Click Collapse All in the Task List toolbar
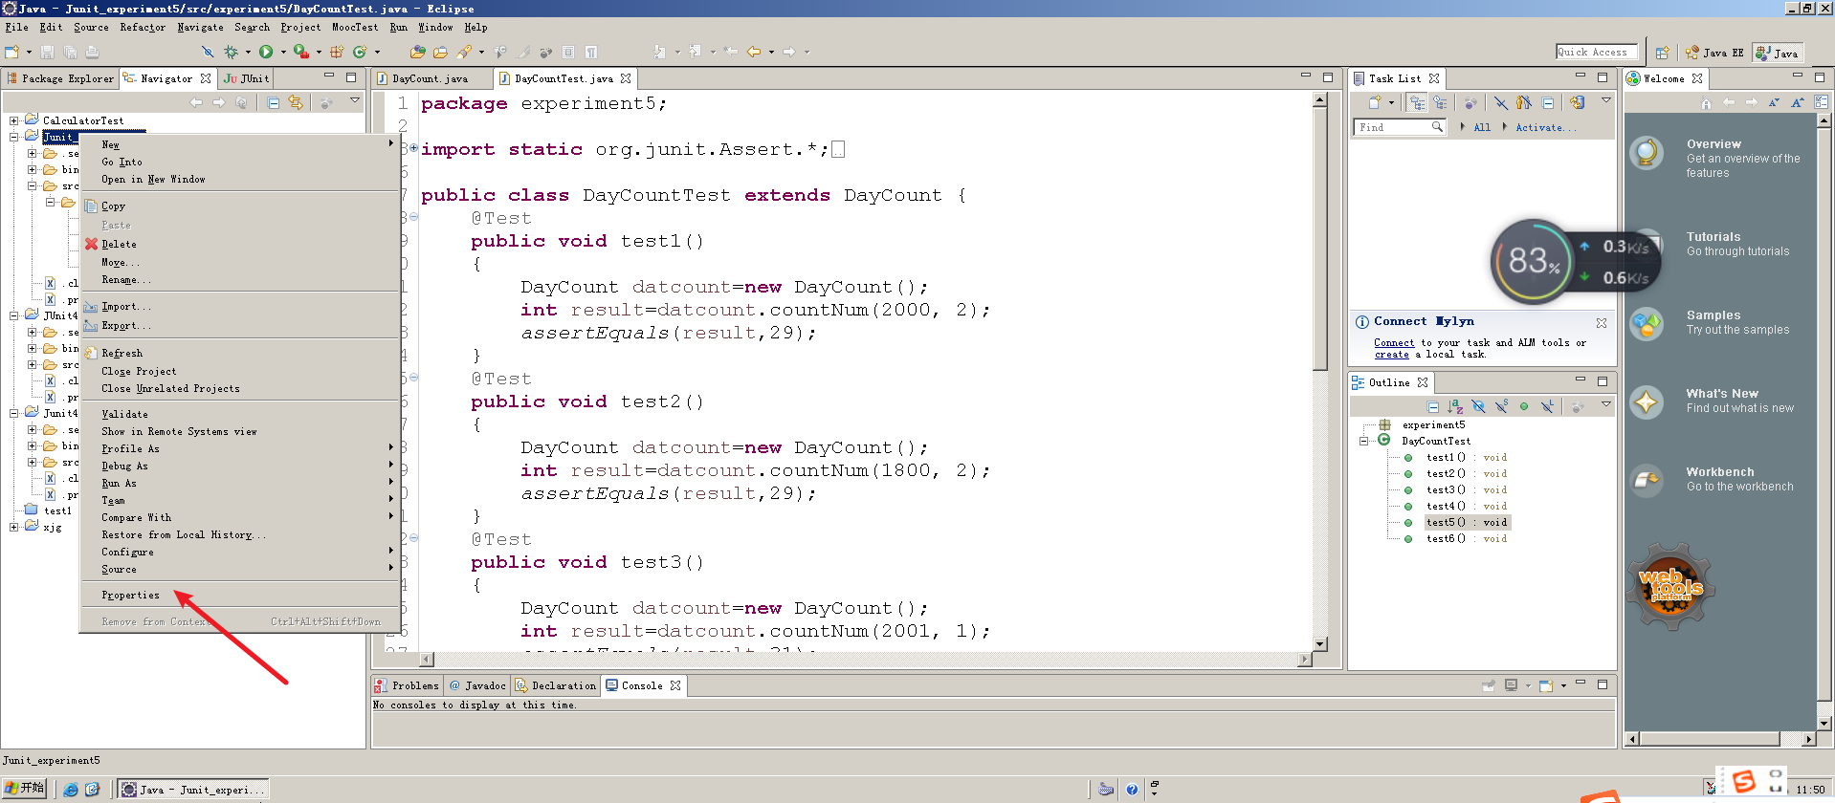Image resolution: width=1835 pixels, height=803 pixels. pyautogui.click(x=1547, y=102)
